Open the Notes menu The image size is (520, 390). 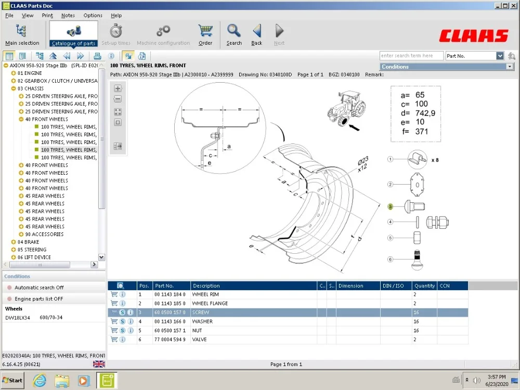68,15
